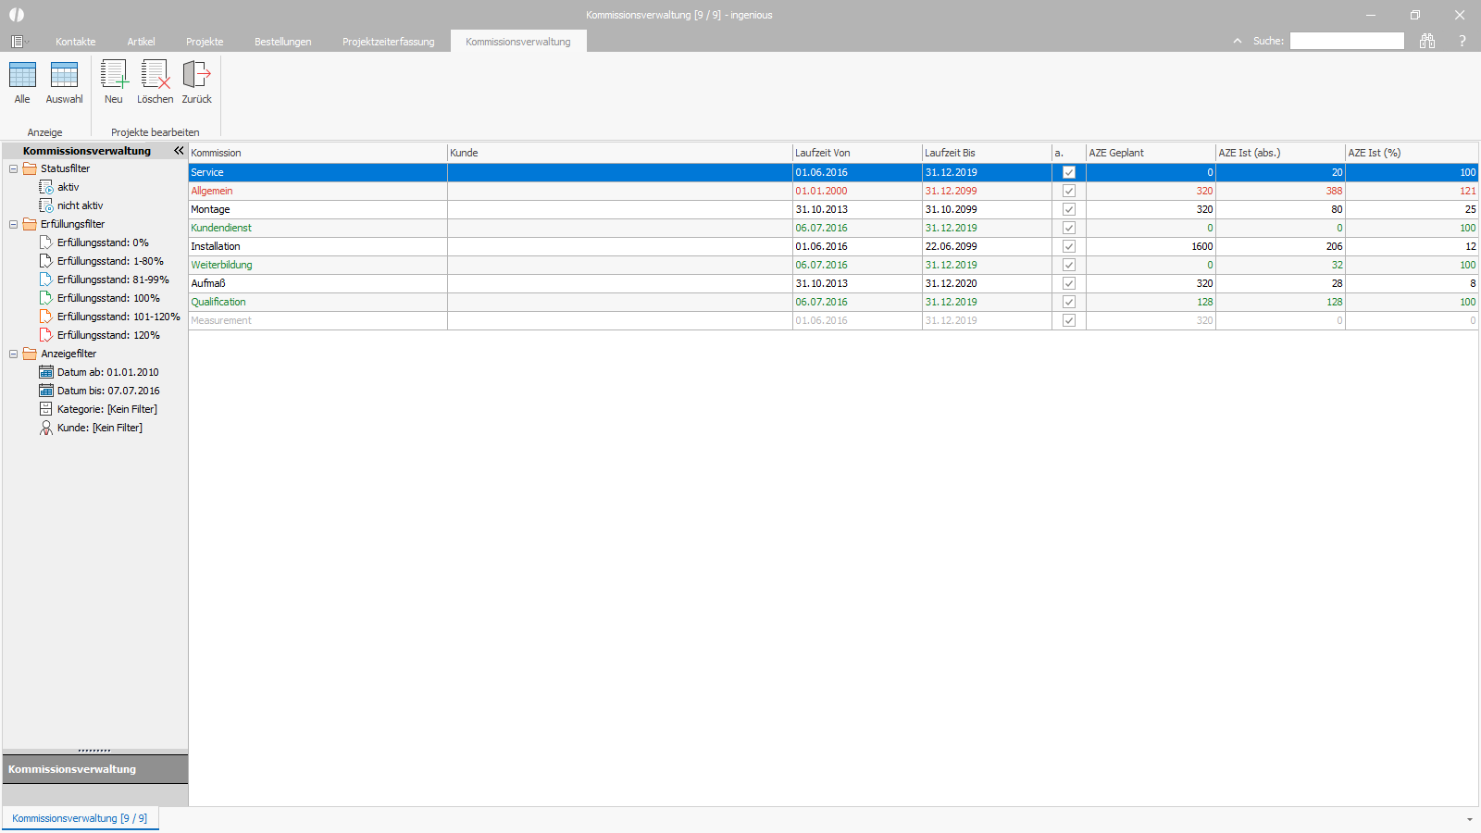Create a new project with Neu
The height and width of the screenshot is (833, 1481).
pyautogui.click(x=114, y=82)
